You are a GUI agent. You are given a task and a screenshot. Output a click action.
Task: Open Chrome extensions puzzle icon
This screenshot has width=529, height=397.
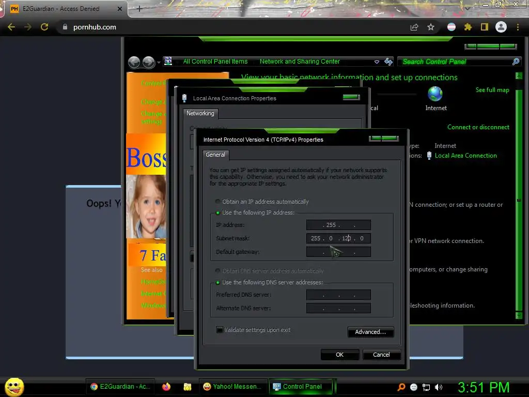pos(468,27)
